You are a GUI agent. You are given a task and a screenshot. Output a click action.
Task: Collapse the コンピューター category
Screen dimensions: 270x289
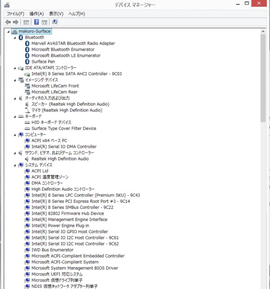[x=15, y=135]
